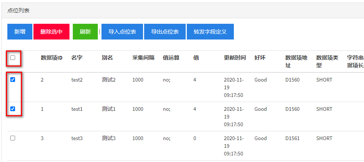The width and height of the screenshot is (364, 162).
Task: Open 导入点位表 import function
Action: (x=122, y=32)
